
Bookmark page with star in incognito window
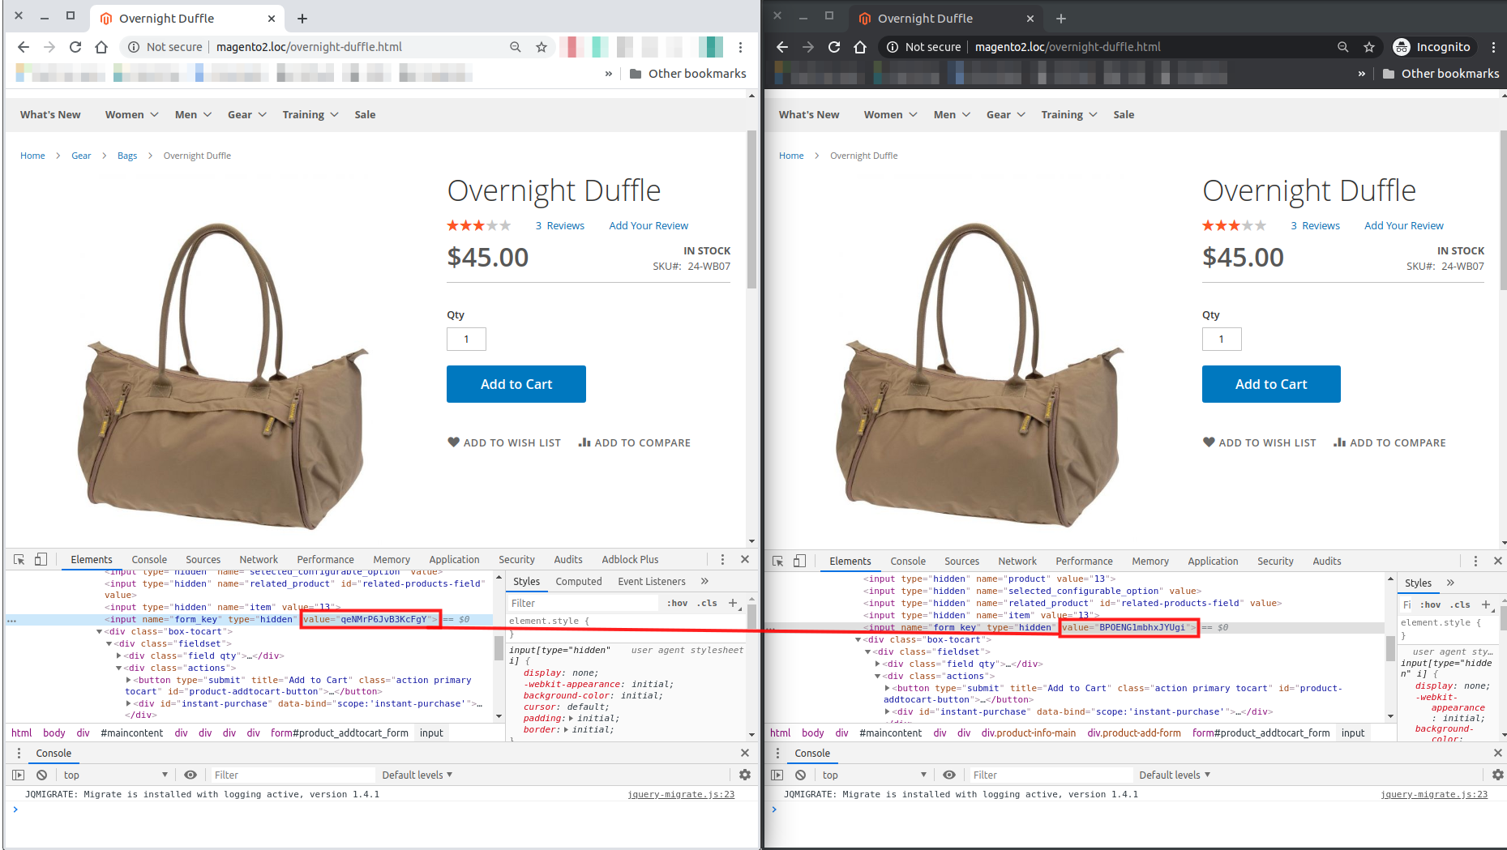click(1369, 47)
